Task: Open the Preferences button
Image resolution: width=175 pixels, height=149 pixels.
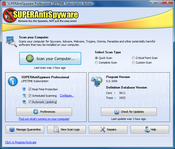Action: [x=44, y=112]
